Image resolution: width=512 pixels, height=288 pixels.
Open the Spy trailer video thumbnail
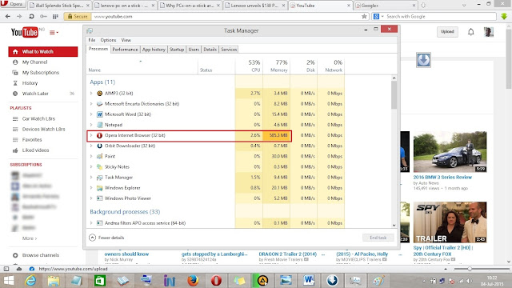pyautogui.click(x=450, y=222)
